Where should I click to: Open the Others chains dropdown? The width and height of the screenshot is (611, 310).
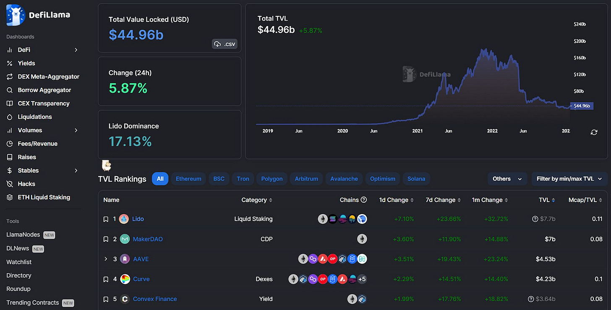tap(507, 179)
